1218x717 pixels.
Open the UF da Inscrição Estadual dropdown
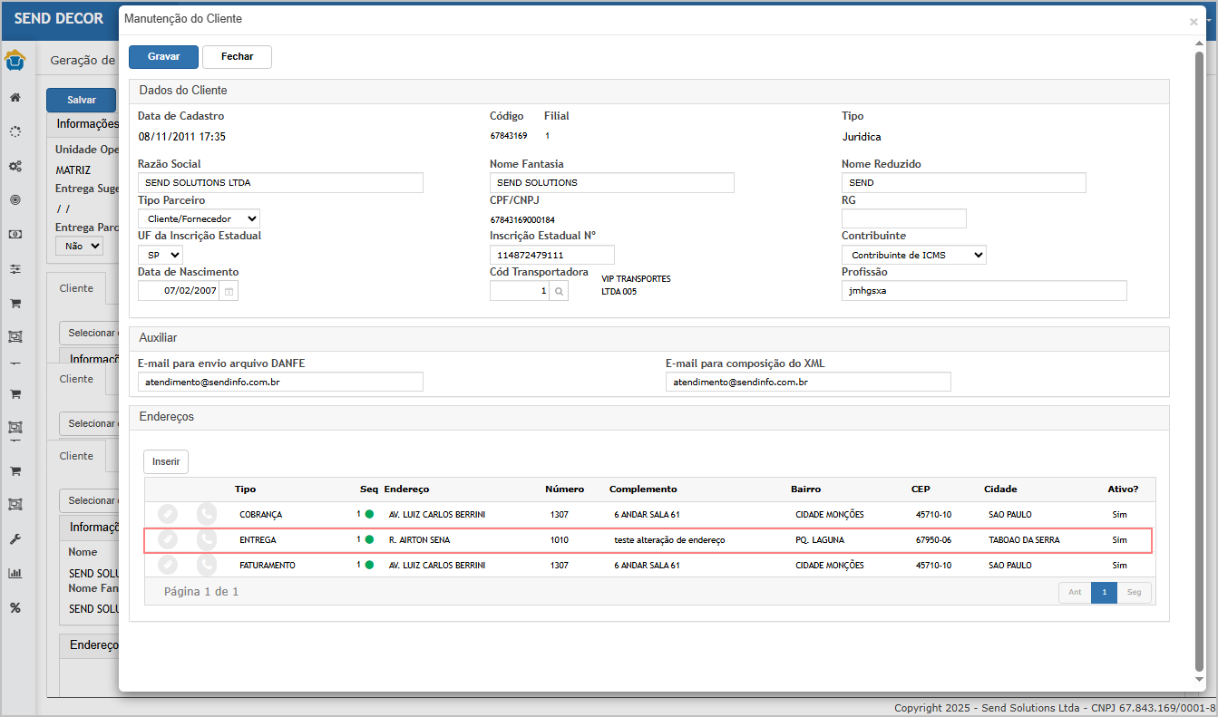click(x=161, y=255)
